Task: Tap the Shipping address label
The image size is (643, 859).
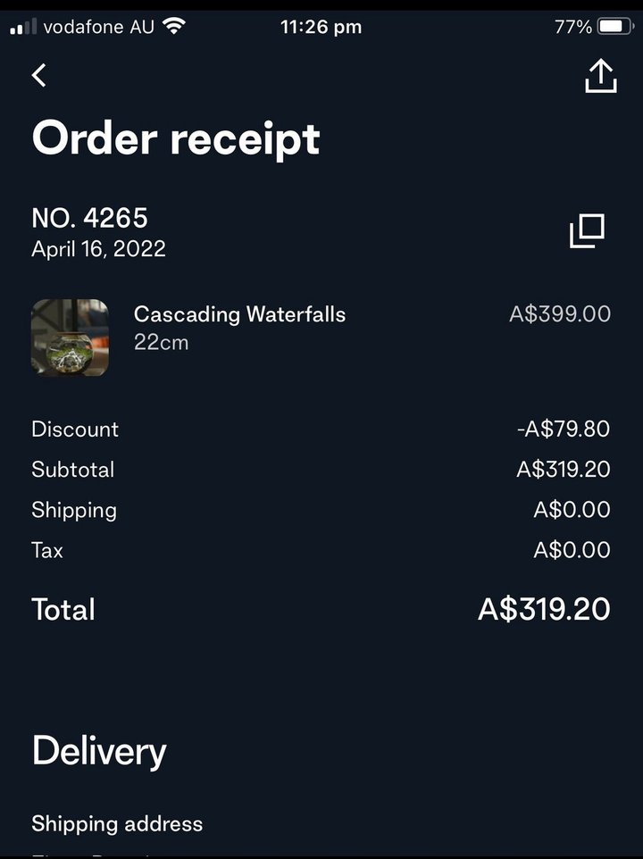Action: pos(117,824)
